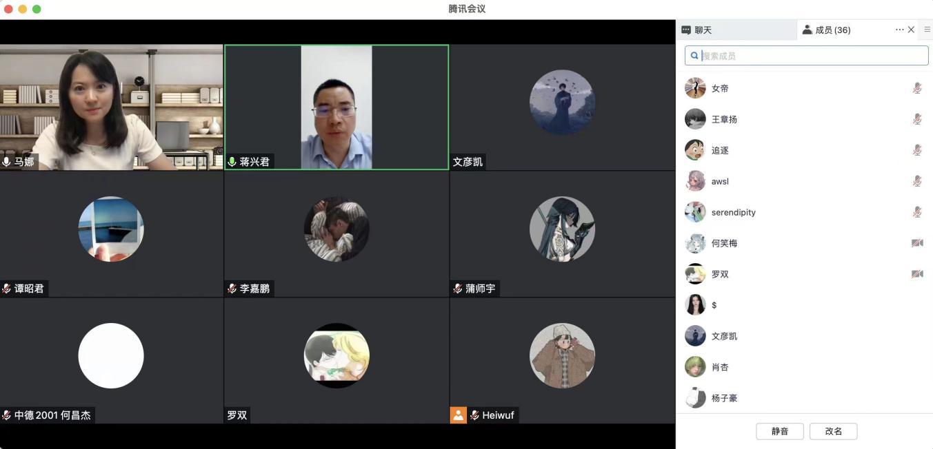
Task: Select member serendipity avatar in list
Action: (695, 212)
